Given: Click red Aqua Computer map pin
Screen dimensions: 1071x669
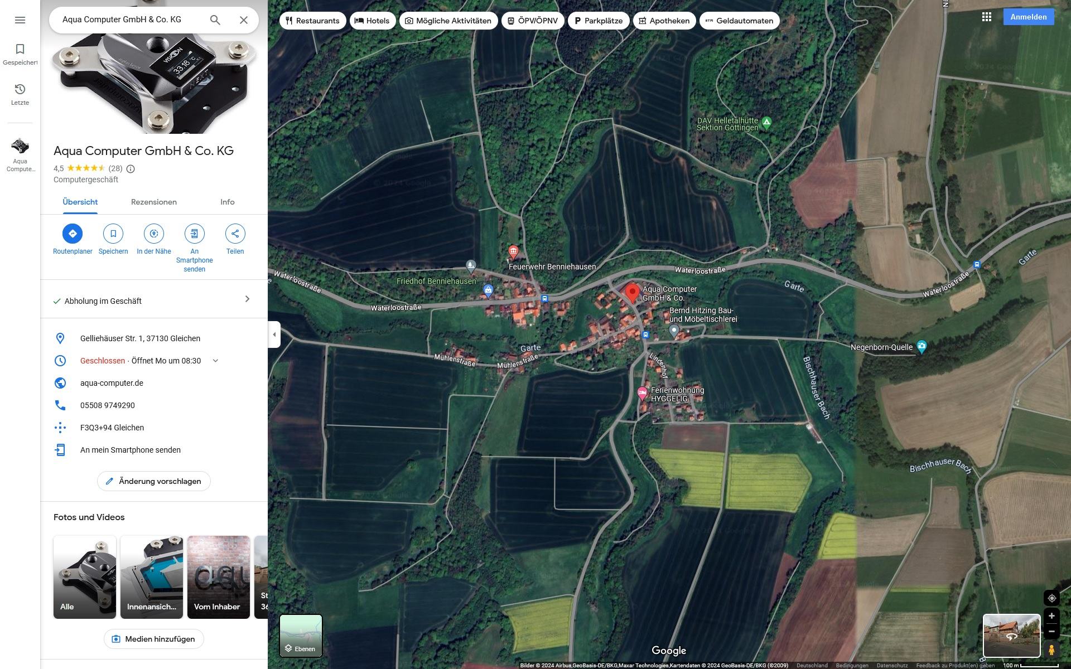Looking at the screenshot, I should click(632, 292).
